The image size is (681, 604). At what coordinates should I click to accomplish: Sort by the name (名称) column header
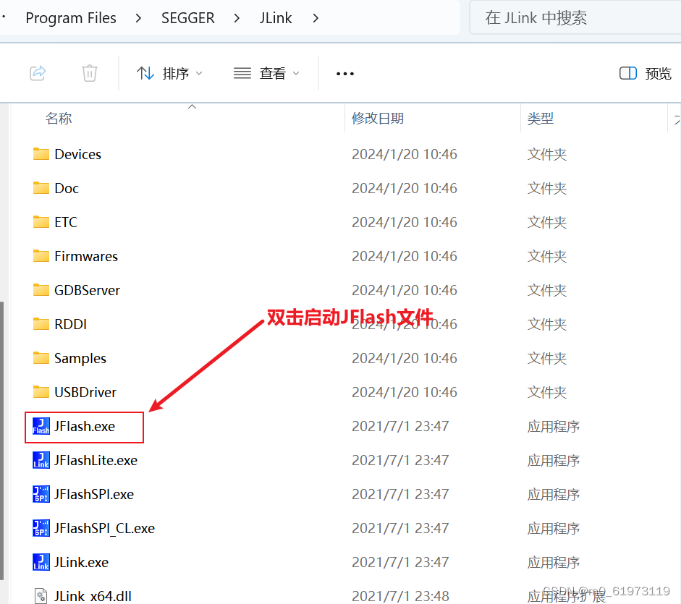[59, 118]
